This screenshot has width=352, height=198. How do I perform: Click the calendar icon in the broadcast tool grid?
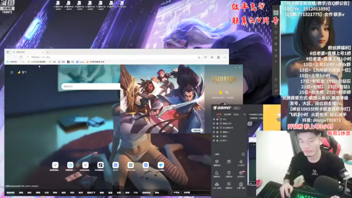coord(229,161)
